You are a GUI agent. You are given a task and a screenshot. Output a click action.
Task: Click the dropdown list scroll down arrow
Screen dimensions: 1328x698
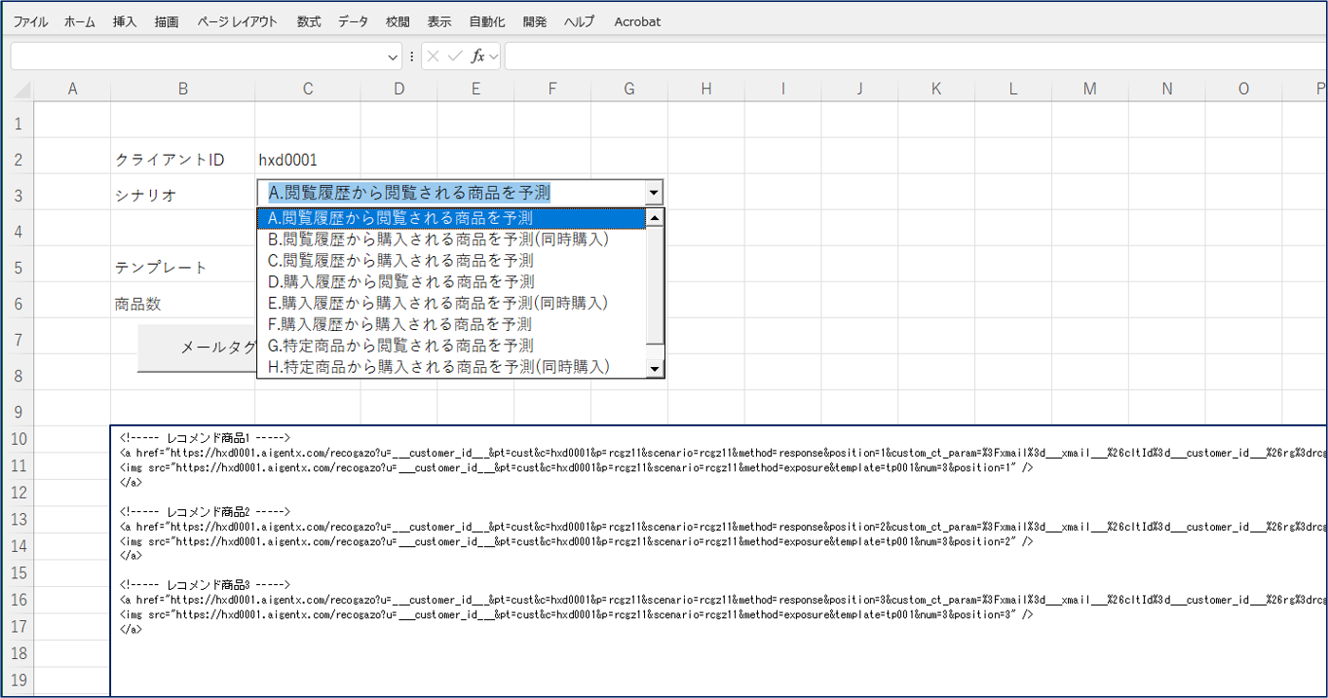(655, 368)
